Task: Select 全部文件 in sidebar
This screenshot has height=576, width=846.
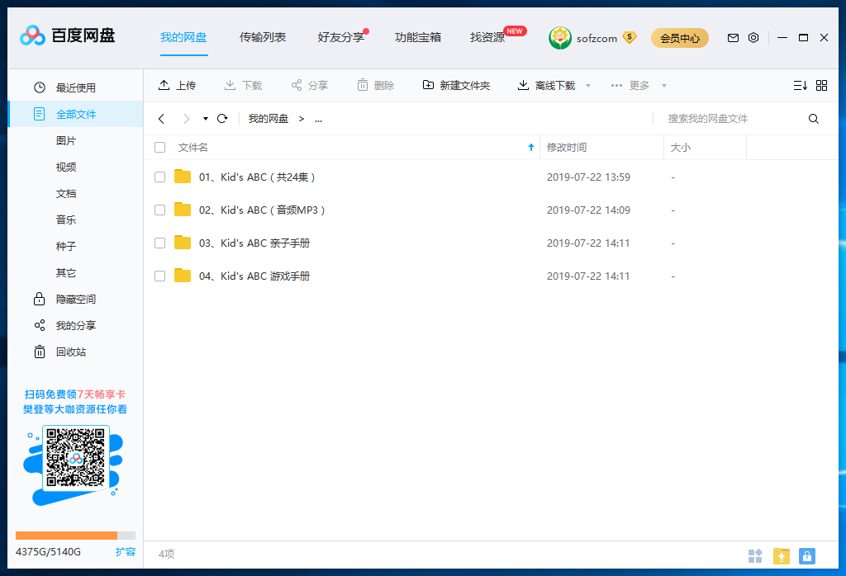Action: (76, 114)
